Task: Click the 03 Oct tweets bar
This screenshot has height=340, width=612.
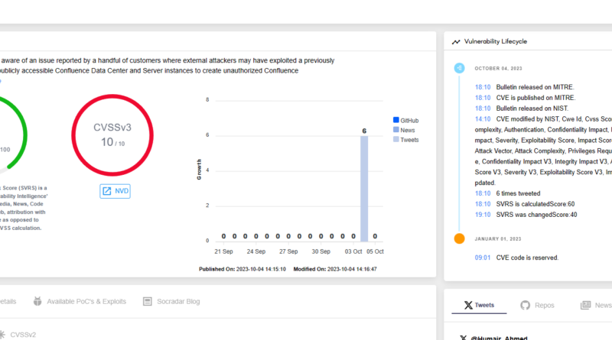Action: click(364, 189)
